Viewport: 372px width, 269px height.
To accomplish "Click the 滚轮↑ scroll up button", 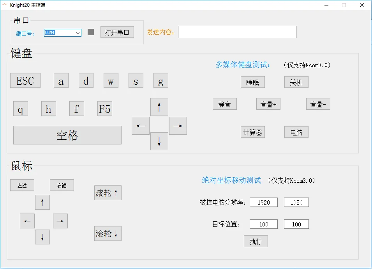I will pyautogui.click(x=108, y=193).
